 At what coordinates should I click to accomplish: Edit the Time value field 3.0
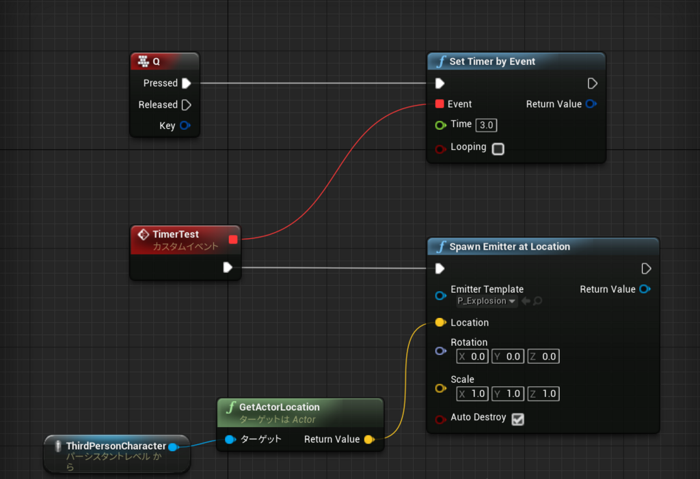point(486,125)
